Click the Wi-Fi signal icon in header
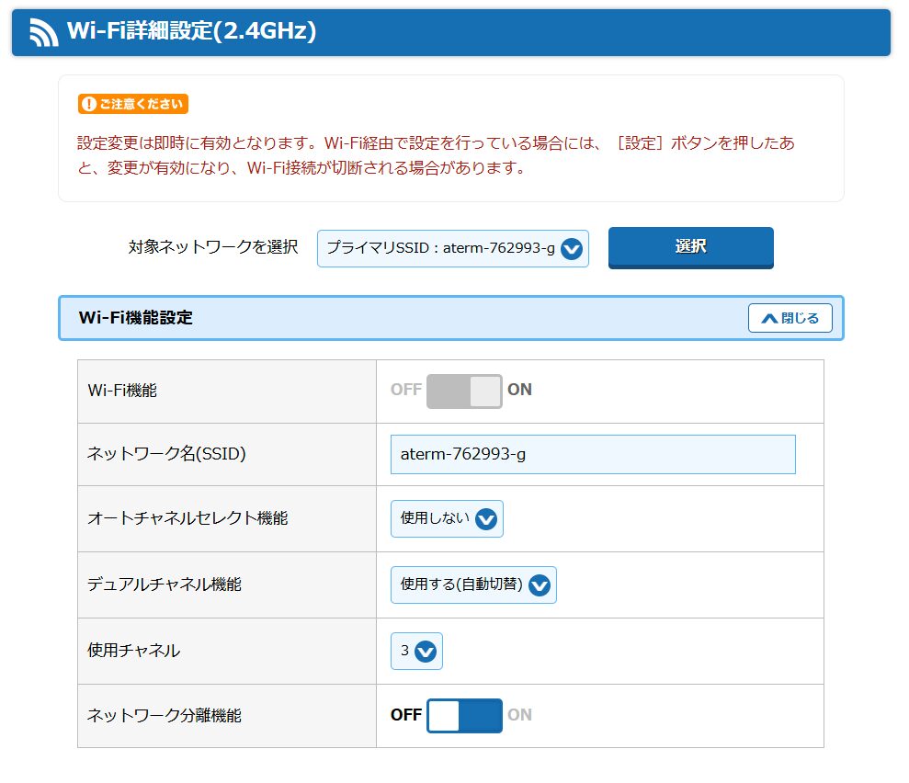 point(44,32)
